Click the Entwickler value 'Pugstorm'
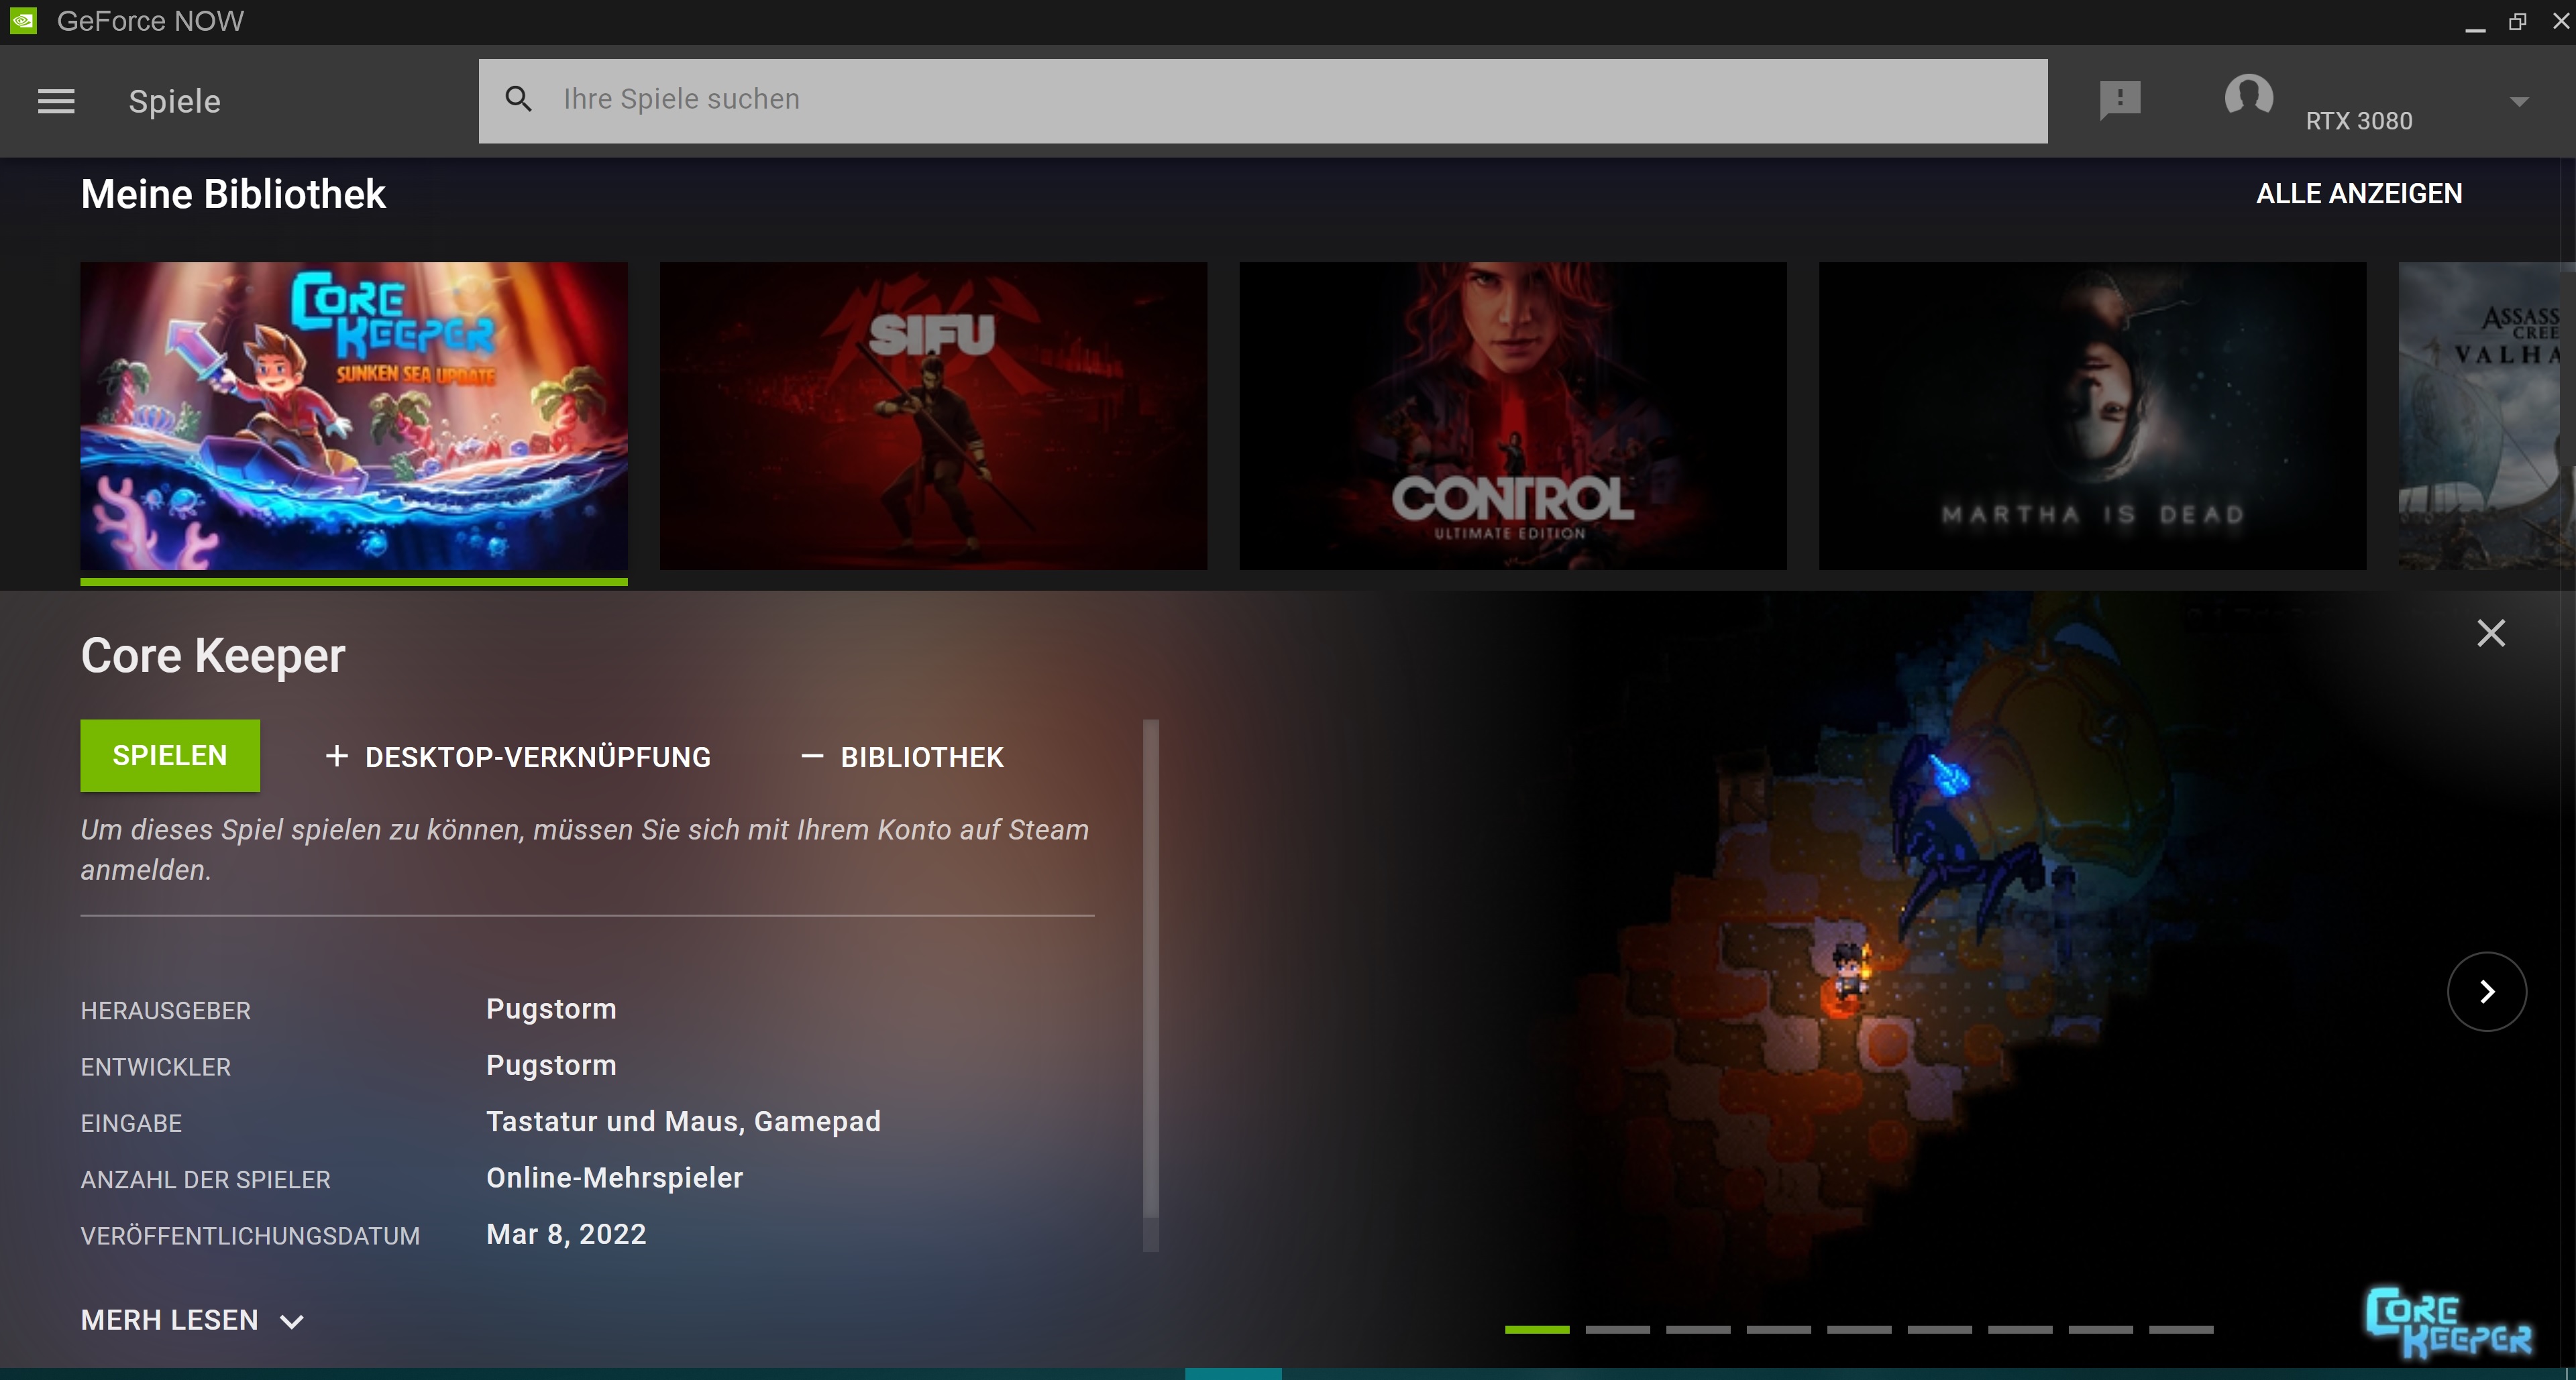 (x=551, y=1066)
